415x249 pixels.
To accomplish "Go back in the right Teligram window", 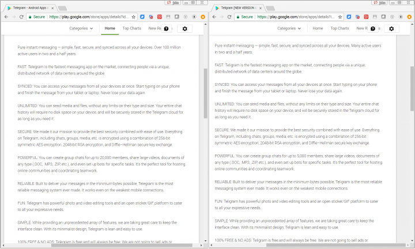I will tap(214, 17).
